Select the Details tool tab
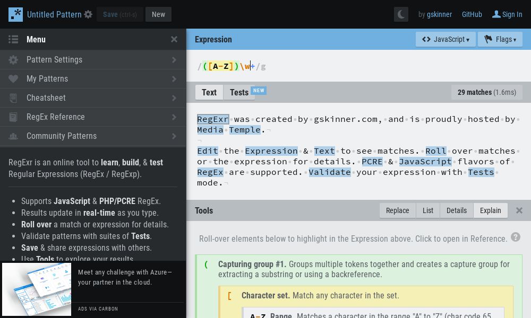 [457, 210]
